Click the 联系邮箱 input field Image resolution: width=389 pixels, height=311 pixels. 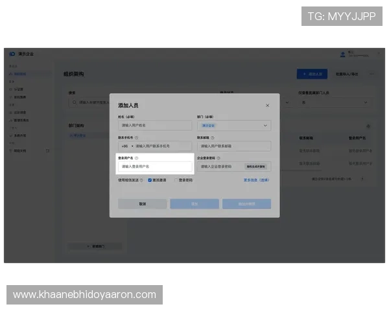point(233,146)
